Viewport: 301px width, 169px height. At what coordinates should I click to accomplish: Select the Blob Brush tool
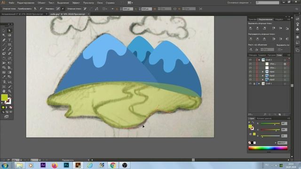click(x=4, y=54)
